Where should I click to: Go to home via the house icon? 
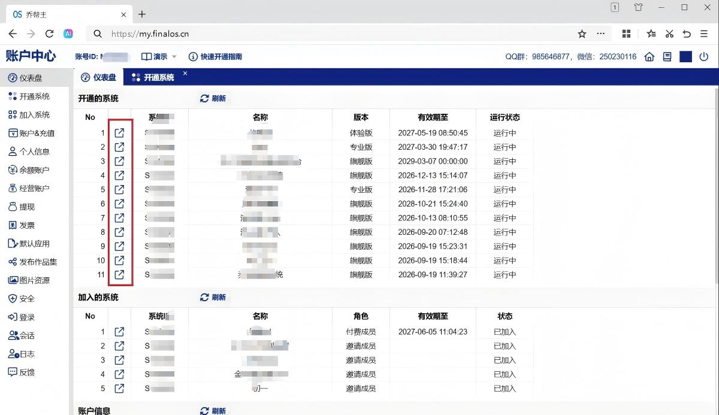649,57
